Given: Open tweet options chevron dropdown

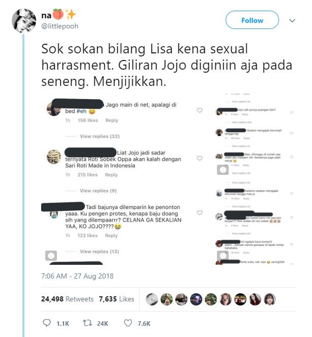Looking at the screenshot, I should pos(292,21).
